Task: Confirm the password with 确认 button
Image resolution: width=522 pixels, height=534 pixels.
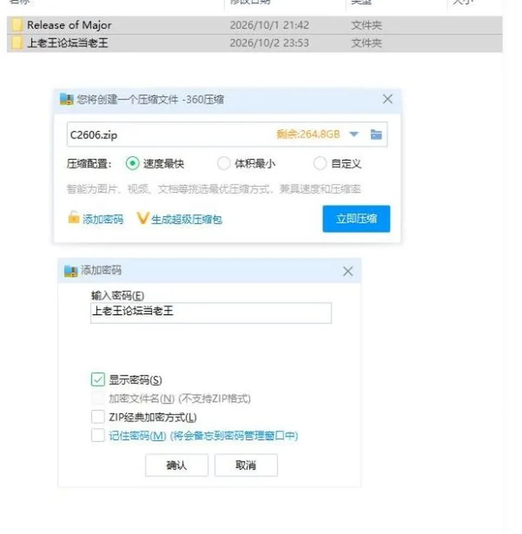Action: coord(177,465)
